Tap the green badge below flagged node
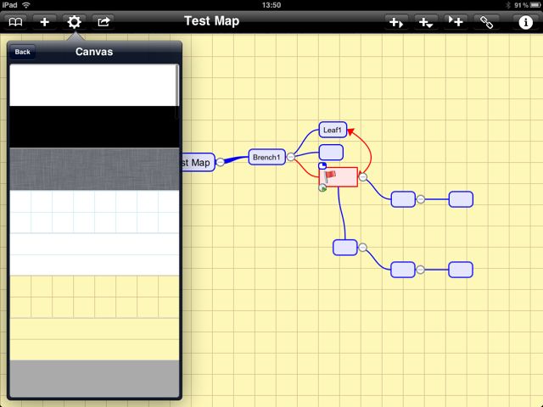The image size is (543, 407). click(x=322, y=188)
